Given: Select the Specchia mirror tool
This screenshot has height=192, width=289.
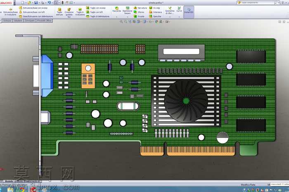Looking at the screenshot, I should 155,17.
